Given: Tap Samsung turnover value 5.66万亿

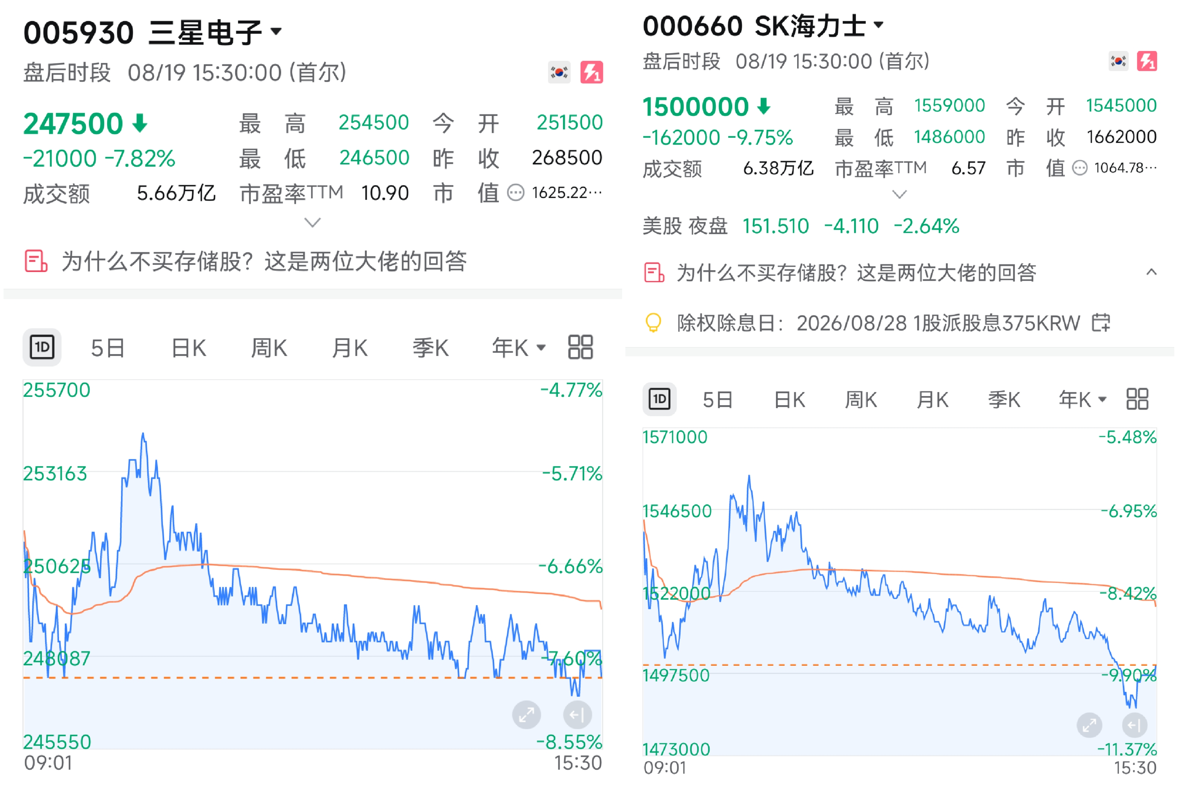Looking at the screenshot, I should coord(176,193).
